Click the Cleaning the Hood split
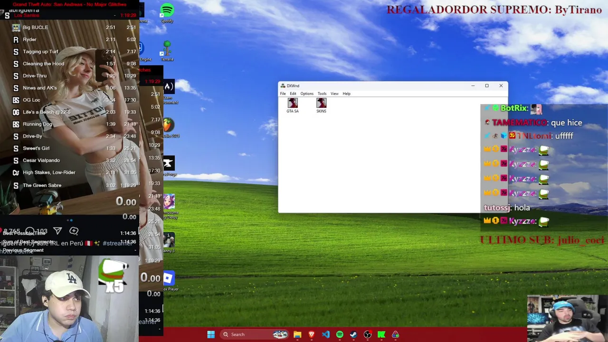The height and width of the screenshot is (342, 608). (x=75, y=64)
